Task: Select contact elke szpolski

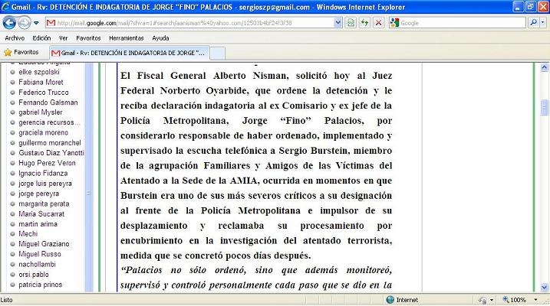Action: click(39, 72)
